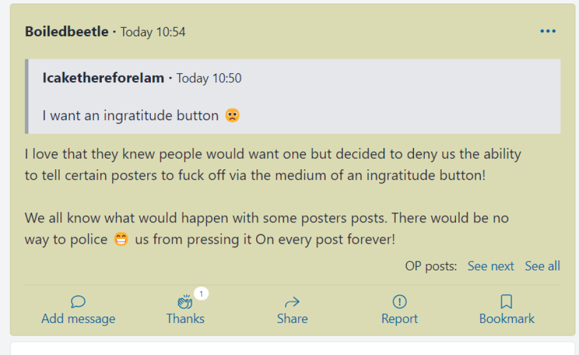
Task: Click the sad face emoji in quote
Action: coord(232,115)
